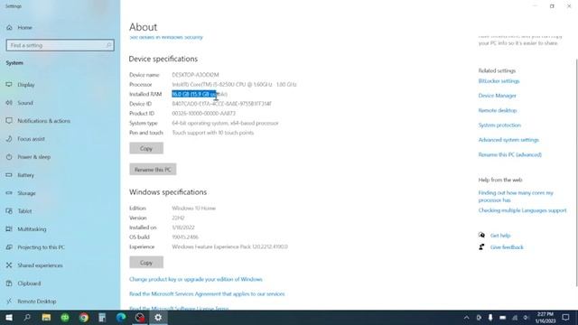Click the Product ID value text

[x=203, y=114]
